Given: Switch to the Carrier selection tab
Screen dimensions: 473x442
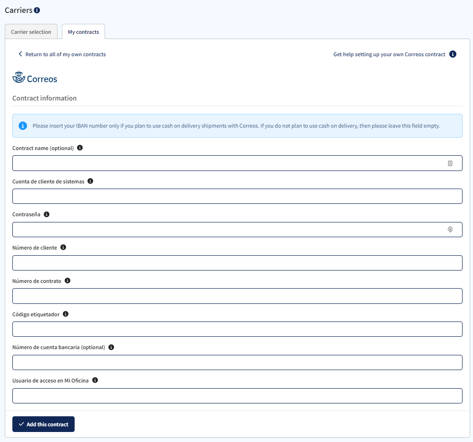Looking at the screenshot, I should 31,31.
